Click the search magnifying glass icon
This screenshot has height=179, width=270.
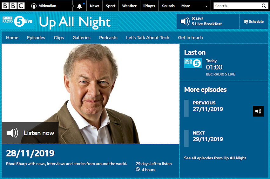point(264,6)
